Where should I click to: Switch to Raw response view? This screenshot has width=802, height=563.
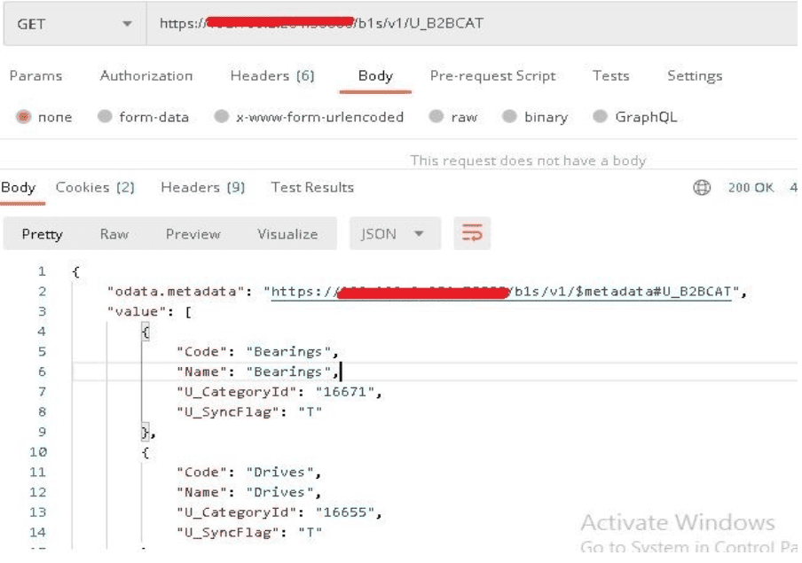(x=114, y=234)
